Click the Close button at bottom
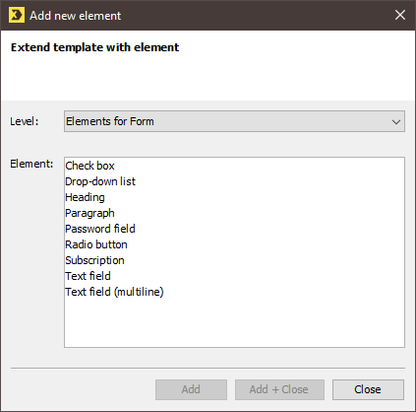Viewport: 416px width, 412px height. tap(368, 389)
